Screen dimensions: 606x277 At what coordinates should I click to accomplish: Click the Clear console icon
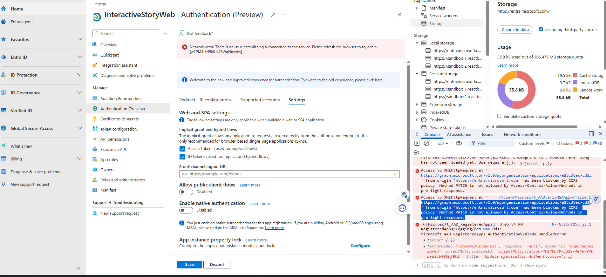(426, 143)
